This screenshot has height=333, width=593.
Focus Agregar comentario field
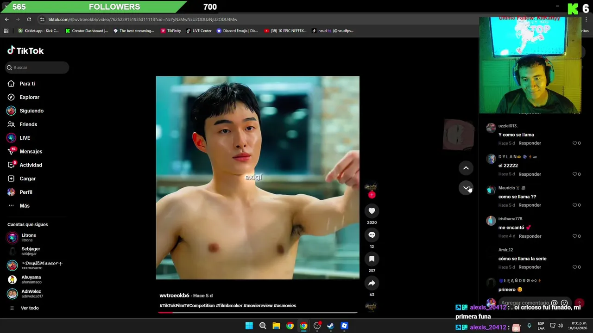click(x=525, y=303)
